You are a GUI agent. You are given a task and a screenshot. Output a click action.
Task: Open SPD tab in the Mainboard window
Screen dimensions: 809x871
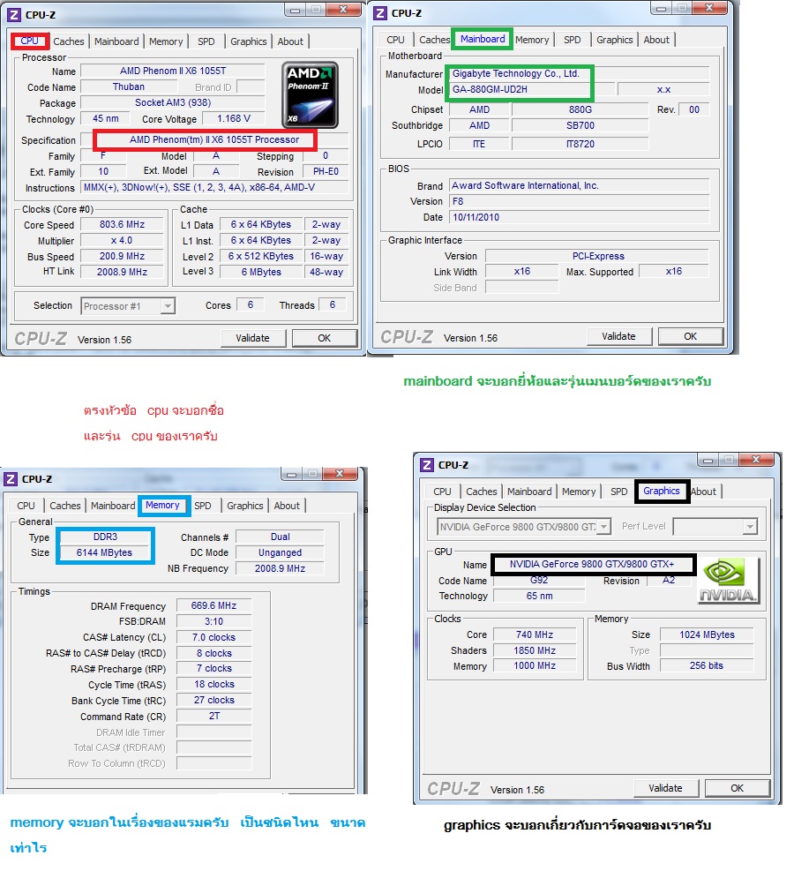coord(572,40)
